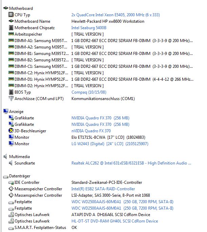Click the Anzeige section monitor icon
This screenshot has width=207, height=232.
[x=6, y=111]
